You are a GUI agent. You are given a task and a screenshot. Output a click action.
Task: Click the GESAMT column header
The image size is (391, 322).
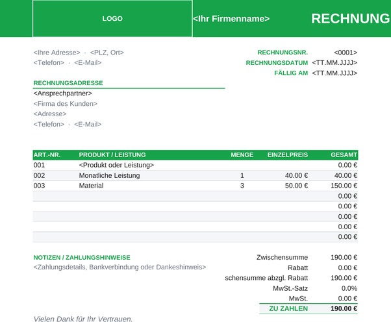pyautogui.click(x=344, y=155)
